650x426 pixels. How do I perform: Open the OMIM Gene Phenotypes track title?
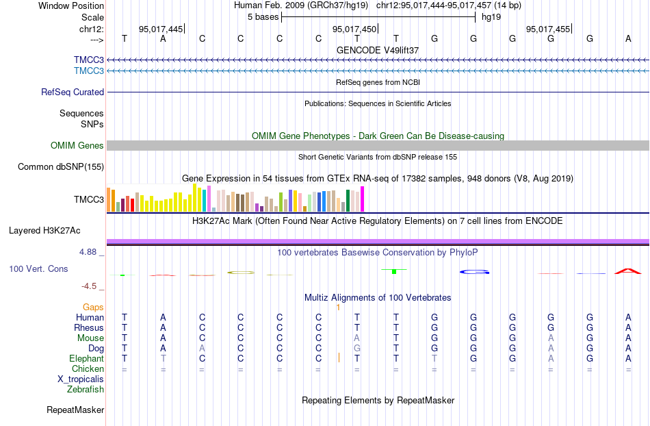coord(378,136)
